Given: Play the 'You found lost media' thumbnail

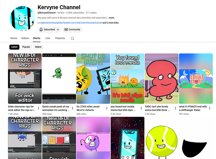Looking at the screenshot, I should point(128,79).
